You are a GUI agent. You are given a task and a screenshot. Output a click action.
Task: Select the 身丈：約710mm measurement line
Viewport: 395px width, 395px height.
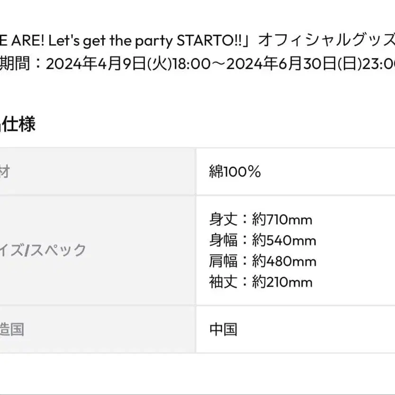tap(260, 220)
